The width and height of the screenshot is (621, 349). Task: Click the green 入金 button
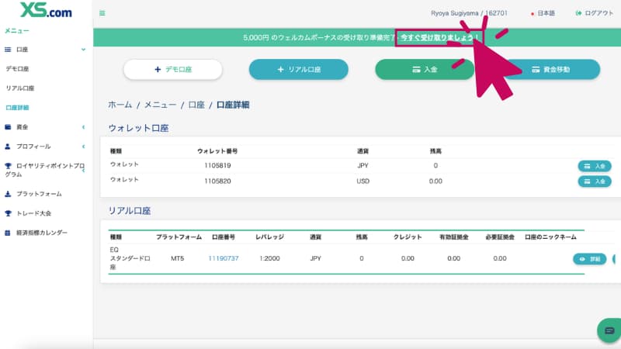click(x=425, y=70)
